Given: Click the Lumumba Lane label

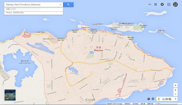Looking at the screenshot, I should click(132, 86).
